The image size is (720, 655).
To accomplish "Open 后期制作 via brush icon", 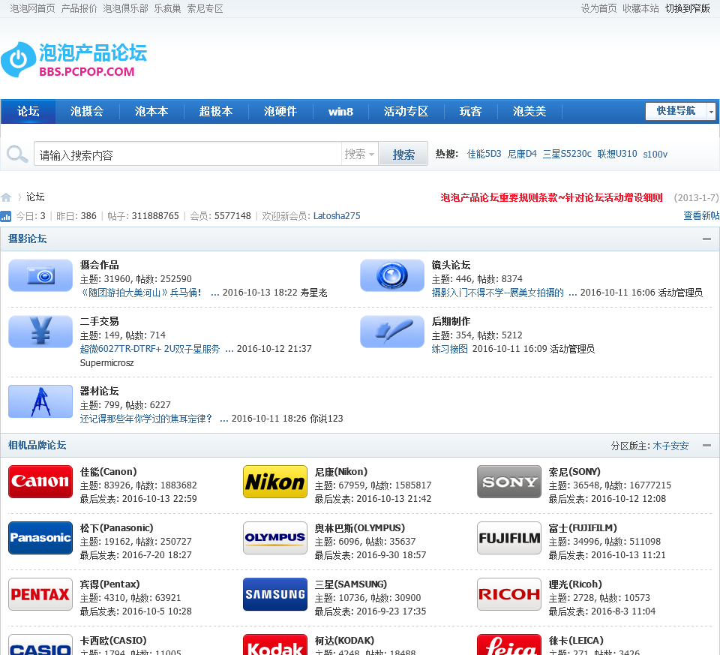I will 392,332.
